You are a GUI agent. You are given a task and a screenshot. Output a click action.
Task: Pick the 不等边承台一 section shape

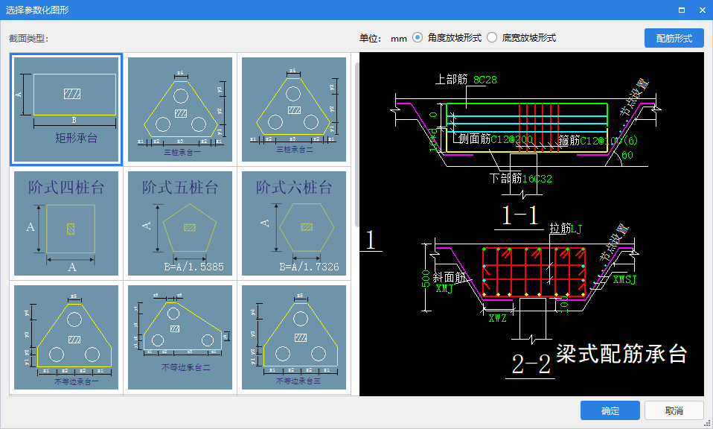pos(66,337)
